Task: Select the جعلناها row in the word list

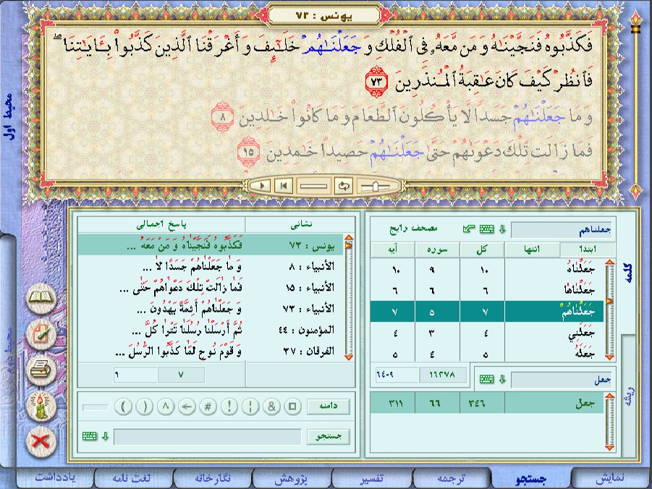Action: (486, 290)
